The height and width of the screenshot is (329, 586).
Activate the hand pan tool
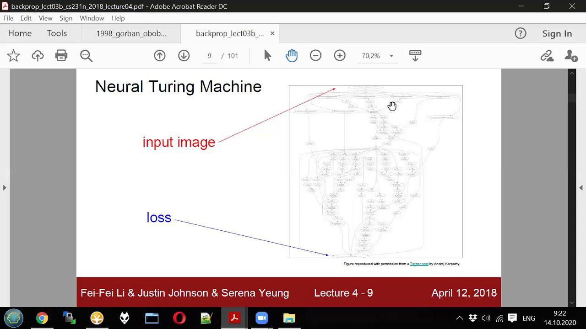(x=292, y=56)
